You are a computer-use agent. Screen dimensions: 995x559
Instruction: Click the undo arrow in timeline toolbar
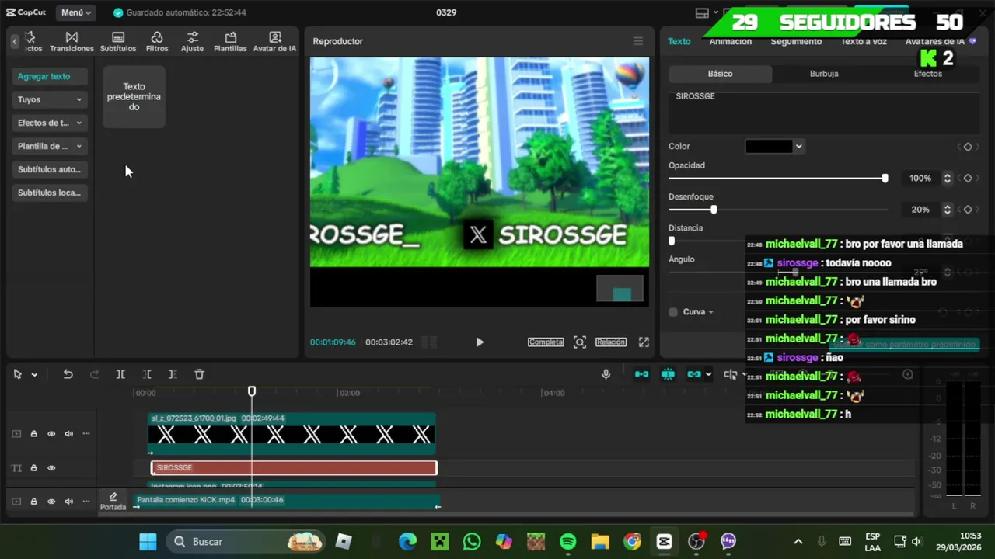pyautogui.click(x=68, y=374)
